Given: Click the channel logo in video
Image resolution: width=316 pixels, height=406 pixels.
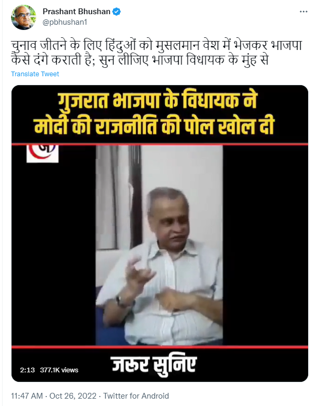Looking at the screenshot, I should pos(43,154).
